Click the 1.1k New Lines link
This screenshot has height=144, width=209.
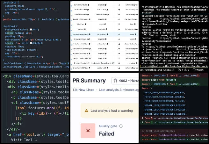83,90
